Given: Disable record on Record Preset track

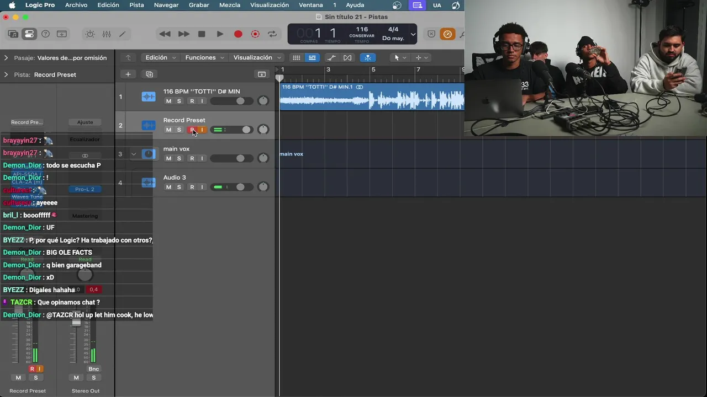Looking at the screenshot, I should coord(192,130).
